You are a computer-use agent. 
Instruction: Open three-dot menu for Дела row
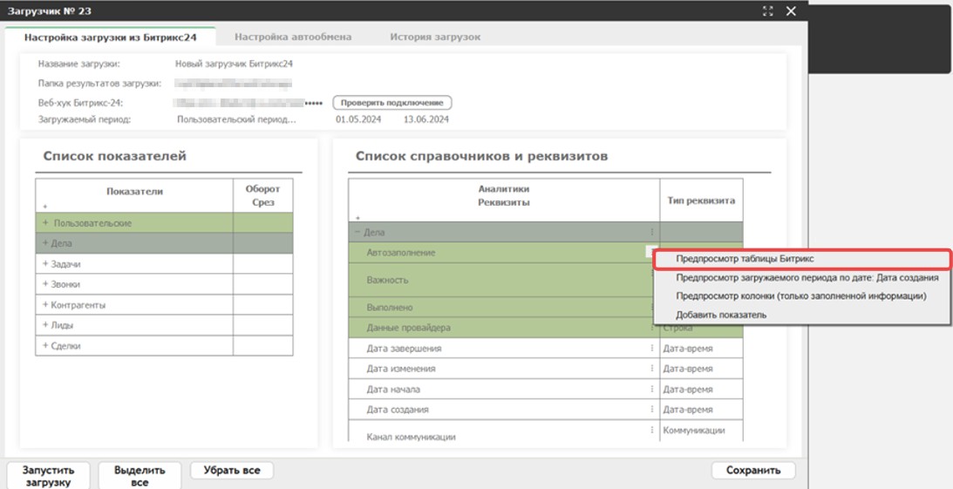tap(651, 232)
